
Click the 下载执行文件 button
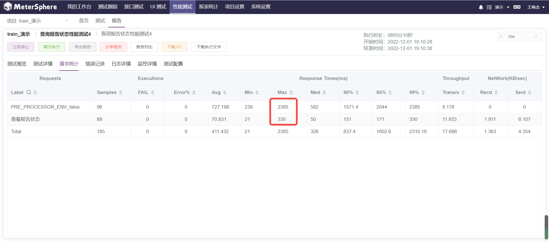click(x=209, y=47)
